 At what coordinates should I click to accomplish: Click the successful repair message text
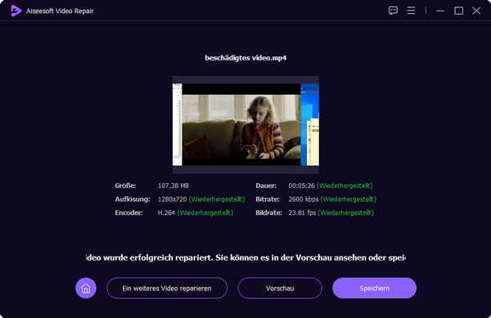tap(245, 258)
